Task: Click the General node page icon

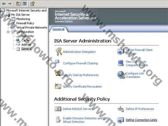Action: pos(18,49)
